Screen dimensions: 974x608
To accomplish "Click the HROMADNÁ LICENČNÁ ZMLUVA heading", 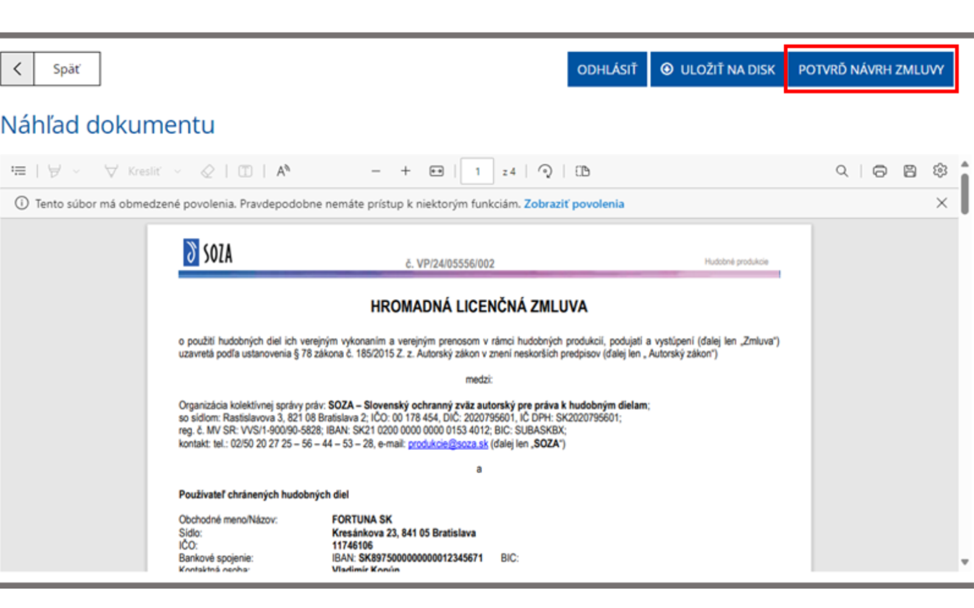I will tap(479, 306).
